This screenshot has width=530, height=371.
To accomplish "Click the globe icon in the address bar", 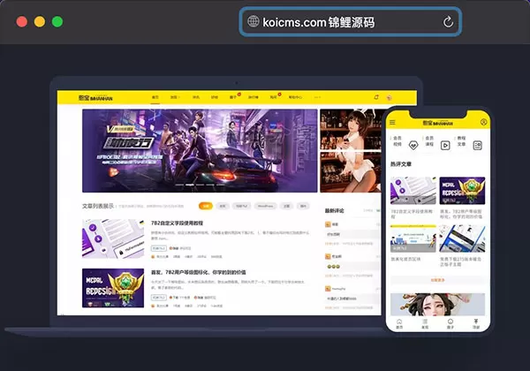I will [253, 21].
